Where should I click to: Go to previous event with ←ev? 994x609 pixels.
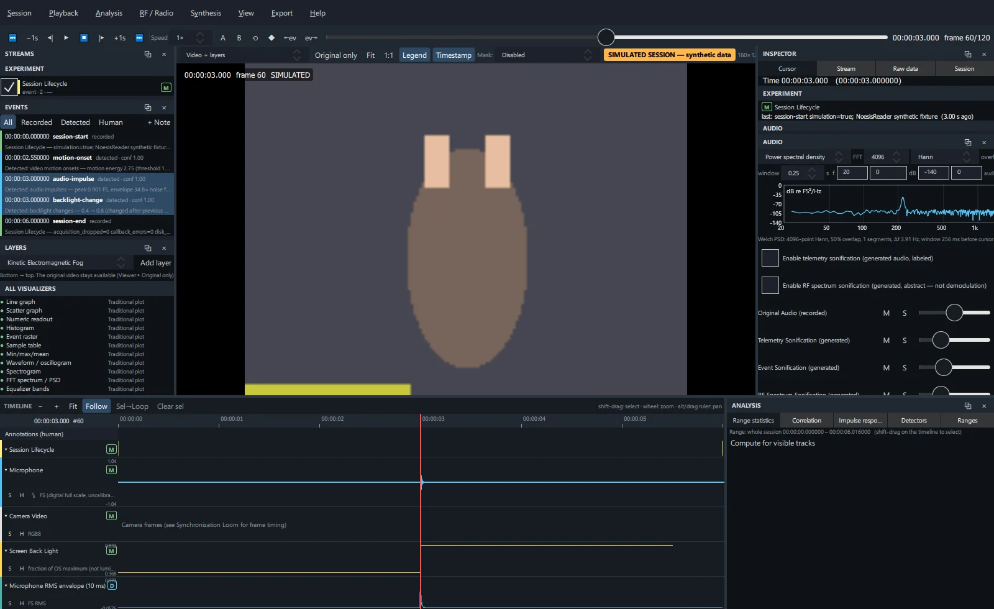tap(290, 38)
